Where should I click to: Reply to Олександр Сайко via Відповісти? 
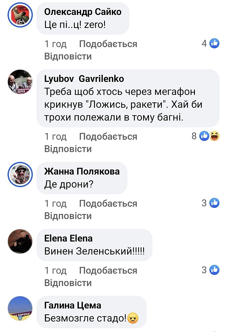tap(68, 56)
